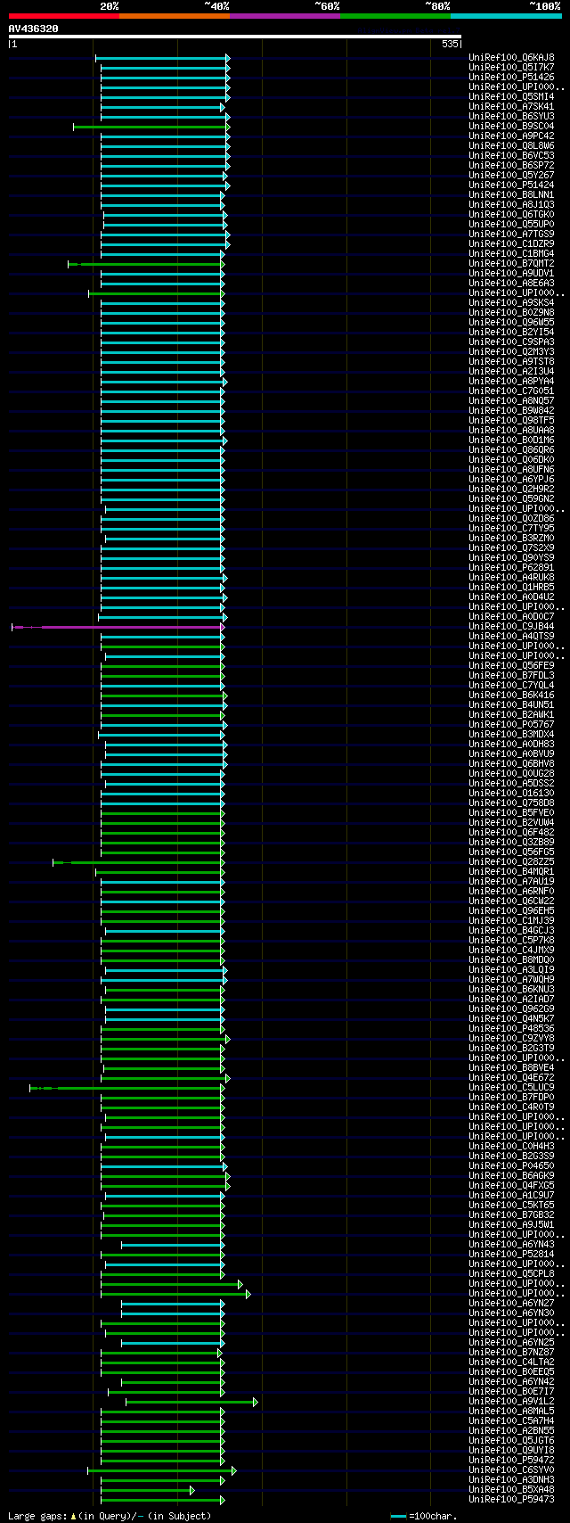Select the UniRef100_C6SYV0 label
Screen dimensions: 570x1523
[511, 1470]
